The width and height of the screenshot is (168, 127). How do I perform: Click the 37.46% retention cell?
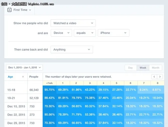pos(104,98)
